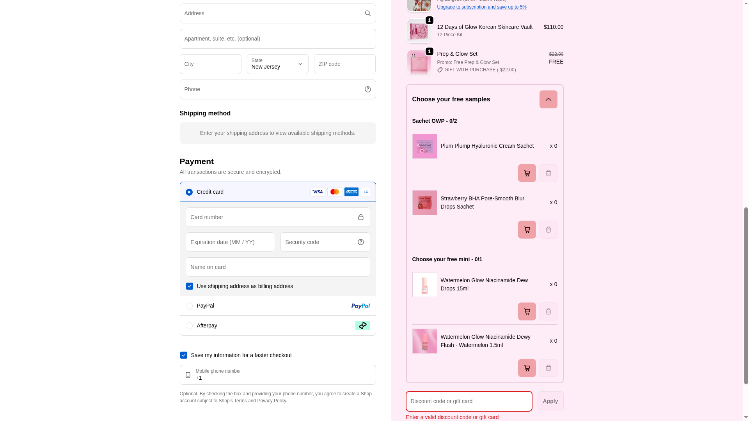The width and height of the screenshot is (749, 421).
Task: Click the Apply discount button
Action: click(550, 401)
